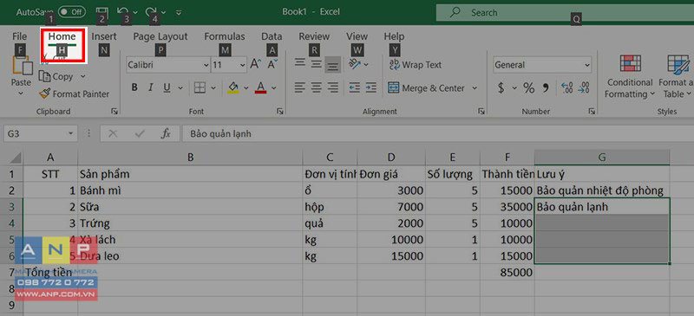Open Conditional Formatting
Image resolution: width=694 pixels, height=316 pixels.
point(630,76)
